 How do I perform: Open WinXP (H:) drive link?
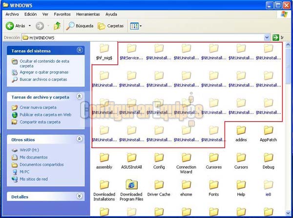[29, 150]
